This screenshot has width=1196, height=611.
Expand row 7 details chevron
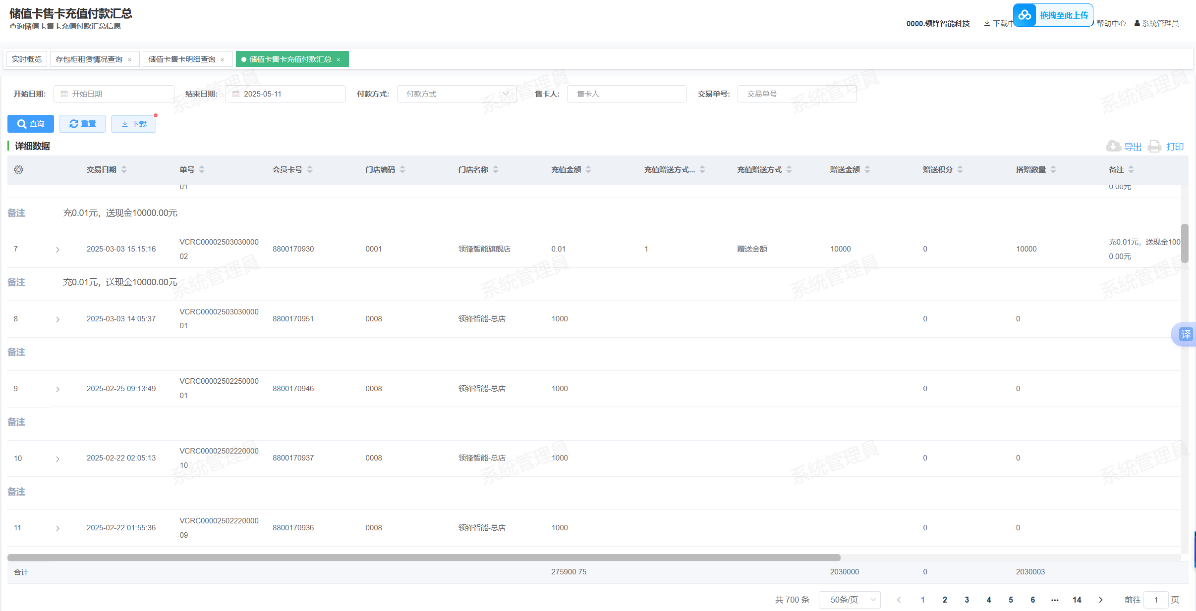[57, 250]
